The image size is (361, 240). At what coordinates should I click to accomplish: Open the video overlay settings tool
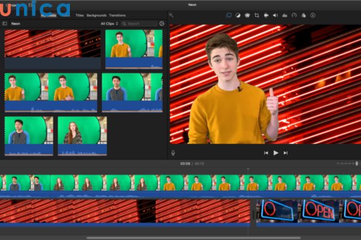[229, 15]
